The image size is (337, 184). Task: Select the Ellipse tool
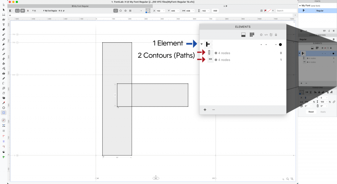pyautogui.click(x=4, y=108)
